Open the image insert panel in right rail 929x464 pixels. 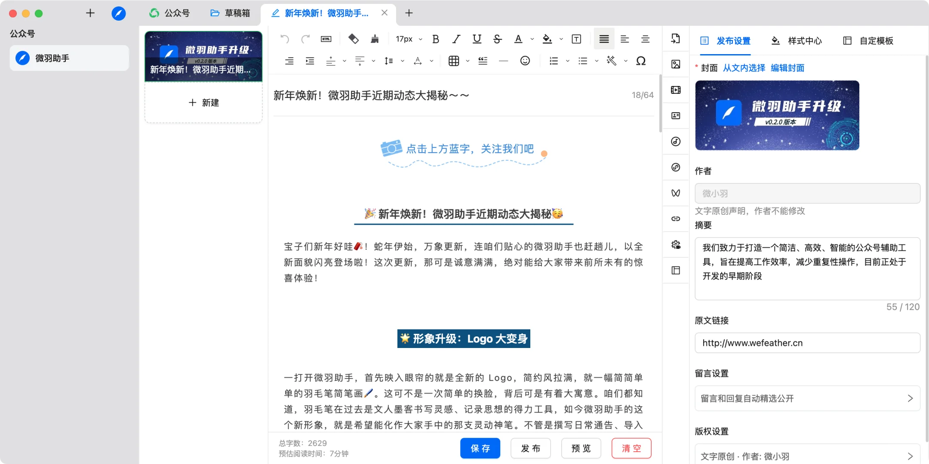675,64
